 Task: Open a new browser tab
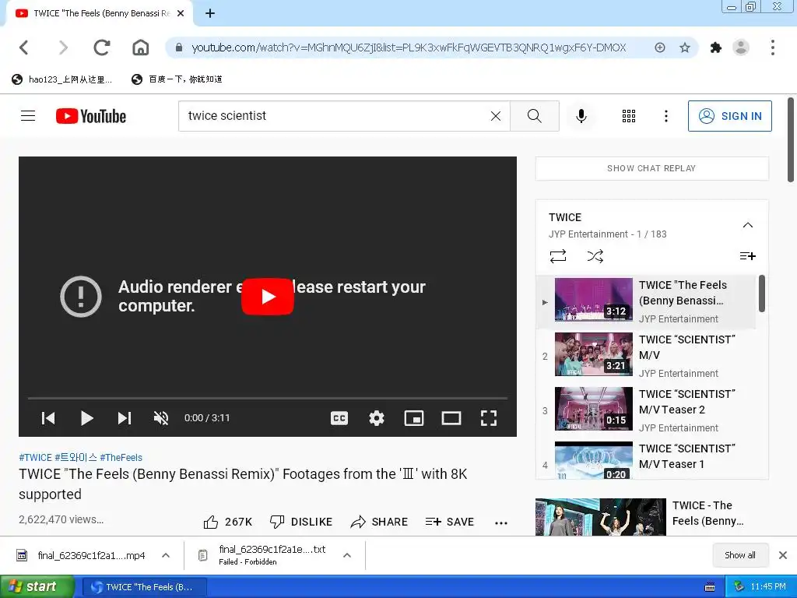pos(210,13)
